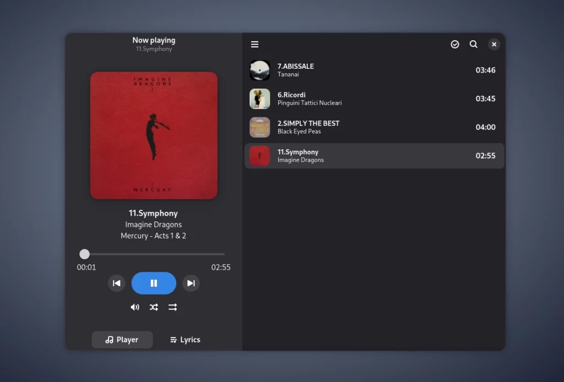Skip to the next track
The height and width of the screenshot is (382, 564).
click(191, 283)
